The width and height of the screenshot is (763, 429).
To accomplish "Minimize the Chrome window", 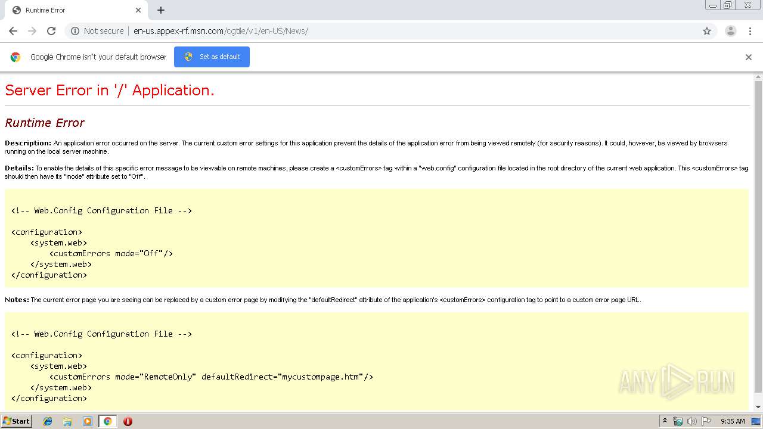I will click(x=713, y=5).
